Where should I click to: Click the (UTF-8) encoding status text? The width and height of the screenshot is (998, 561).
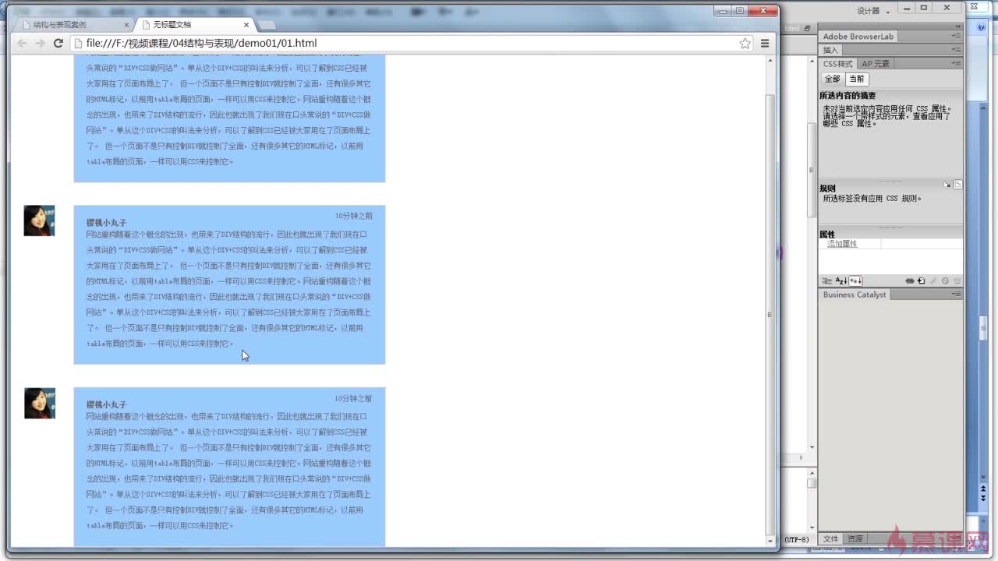tap(796, 539)
